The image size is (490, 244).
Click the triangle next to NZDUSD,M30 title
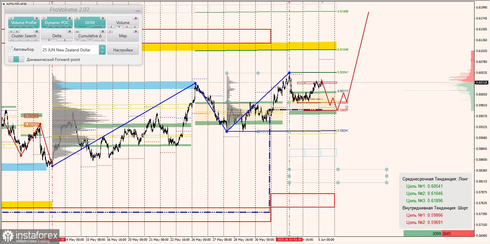click(x=4, y=4)
